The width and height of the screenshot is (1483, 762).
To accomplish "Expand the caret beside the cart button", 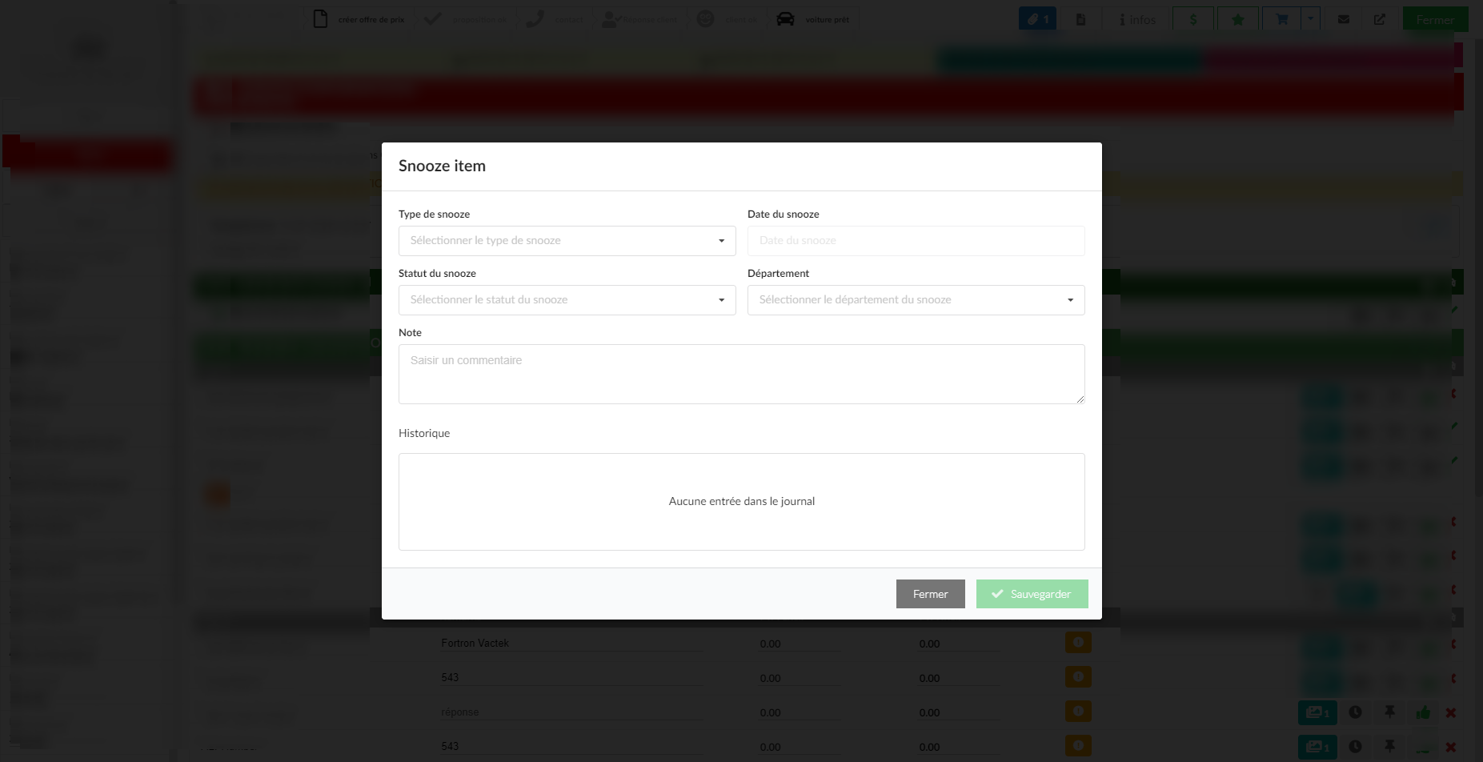I will pos(1310,19).
